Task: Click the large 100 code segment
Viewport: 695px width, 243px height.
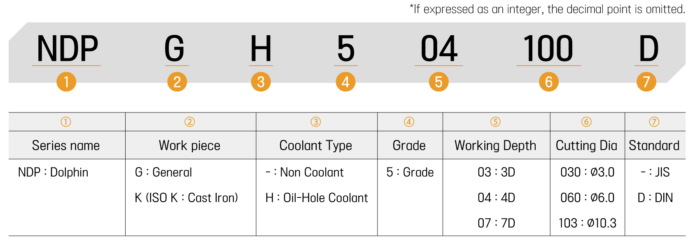Action: click(x=548, y=49)
